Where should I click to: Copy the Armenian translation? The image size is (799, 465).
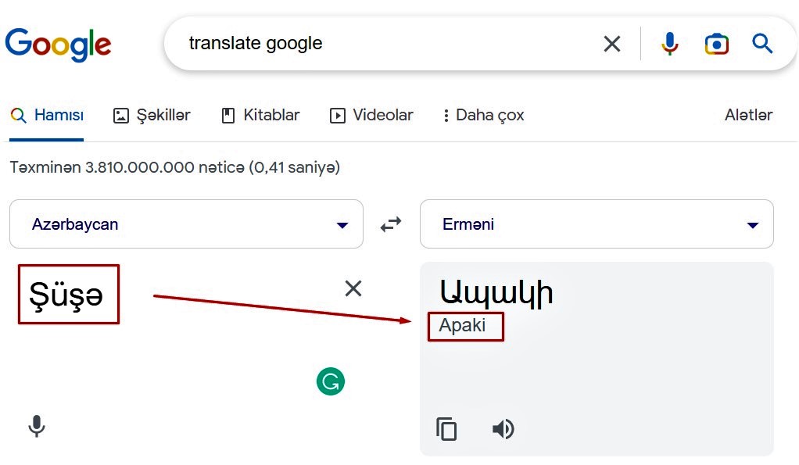click(x=446, y=428)
